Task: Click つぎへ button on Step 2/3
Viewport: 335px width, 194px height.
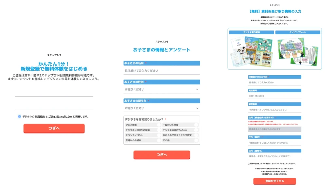Action: click(162, 155)
